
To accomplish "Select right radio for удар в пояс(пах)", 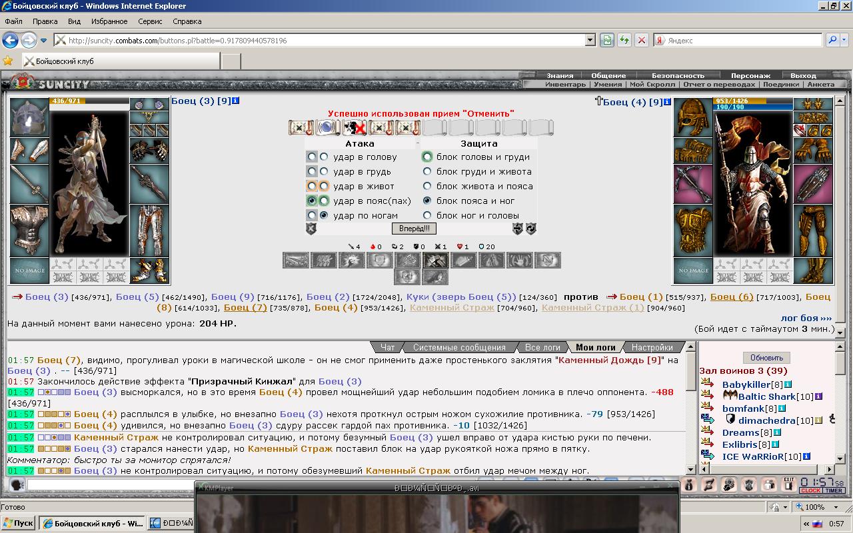I will 324,201.
